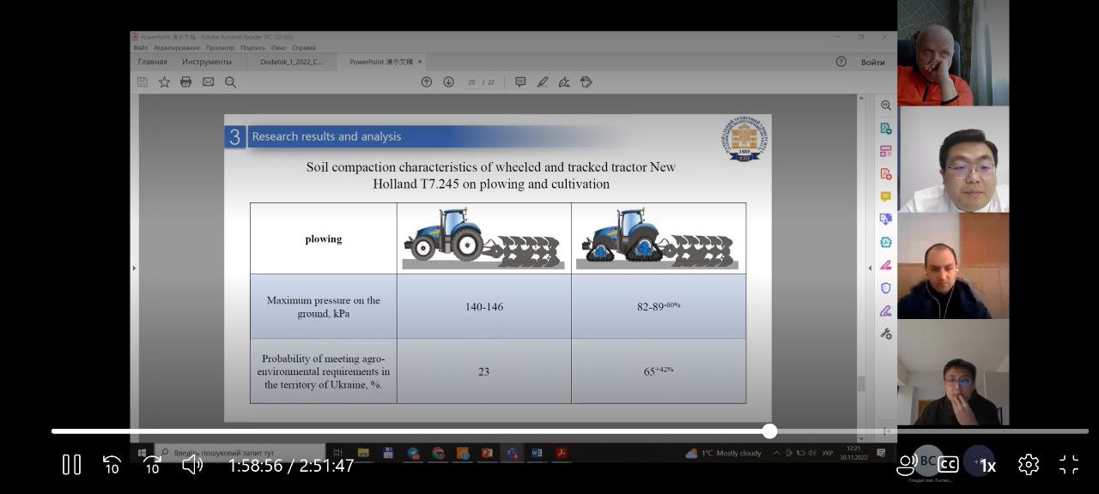Go to next page arrow
The height and width of the screenshot is (494, 1099).
tap(448, 82)
